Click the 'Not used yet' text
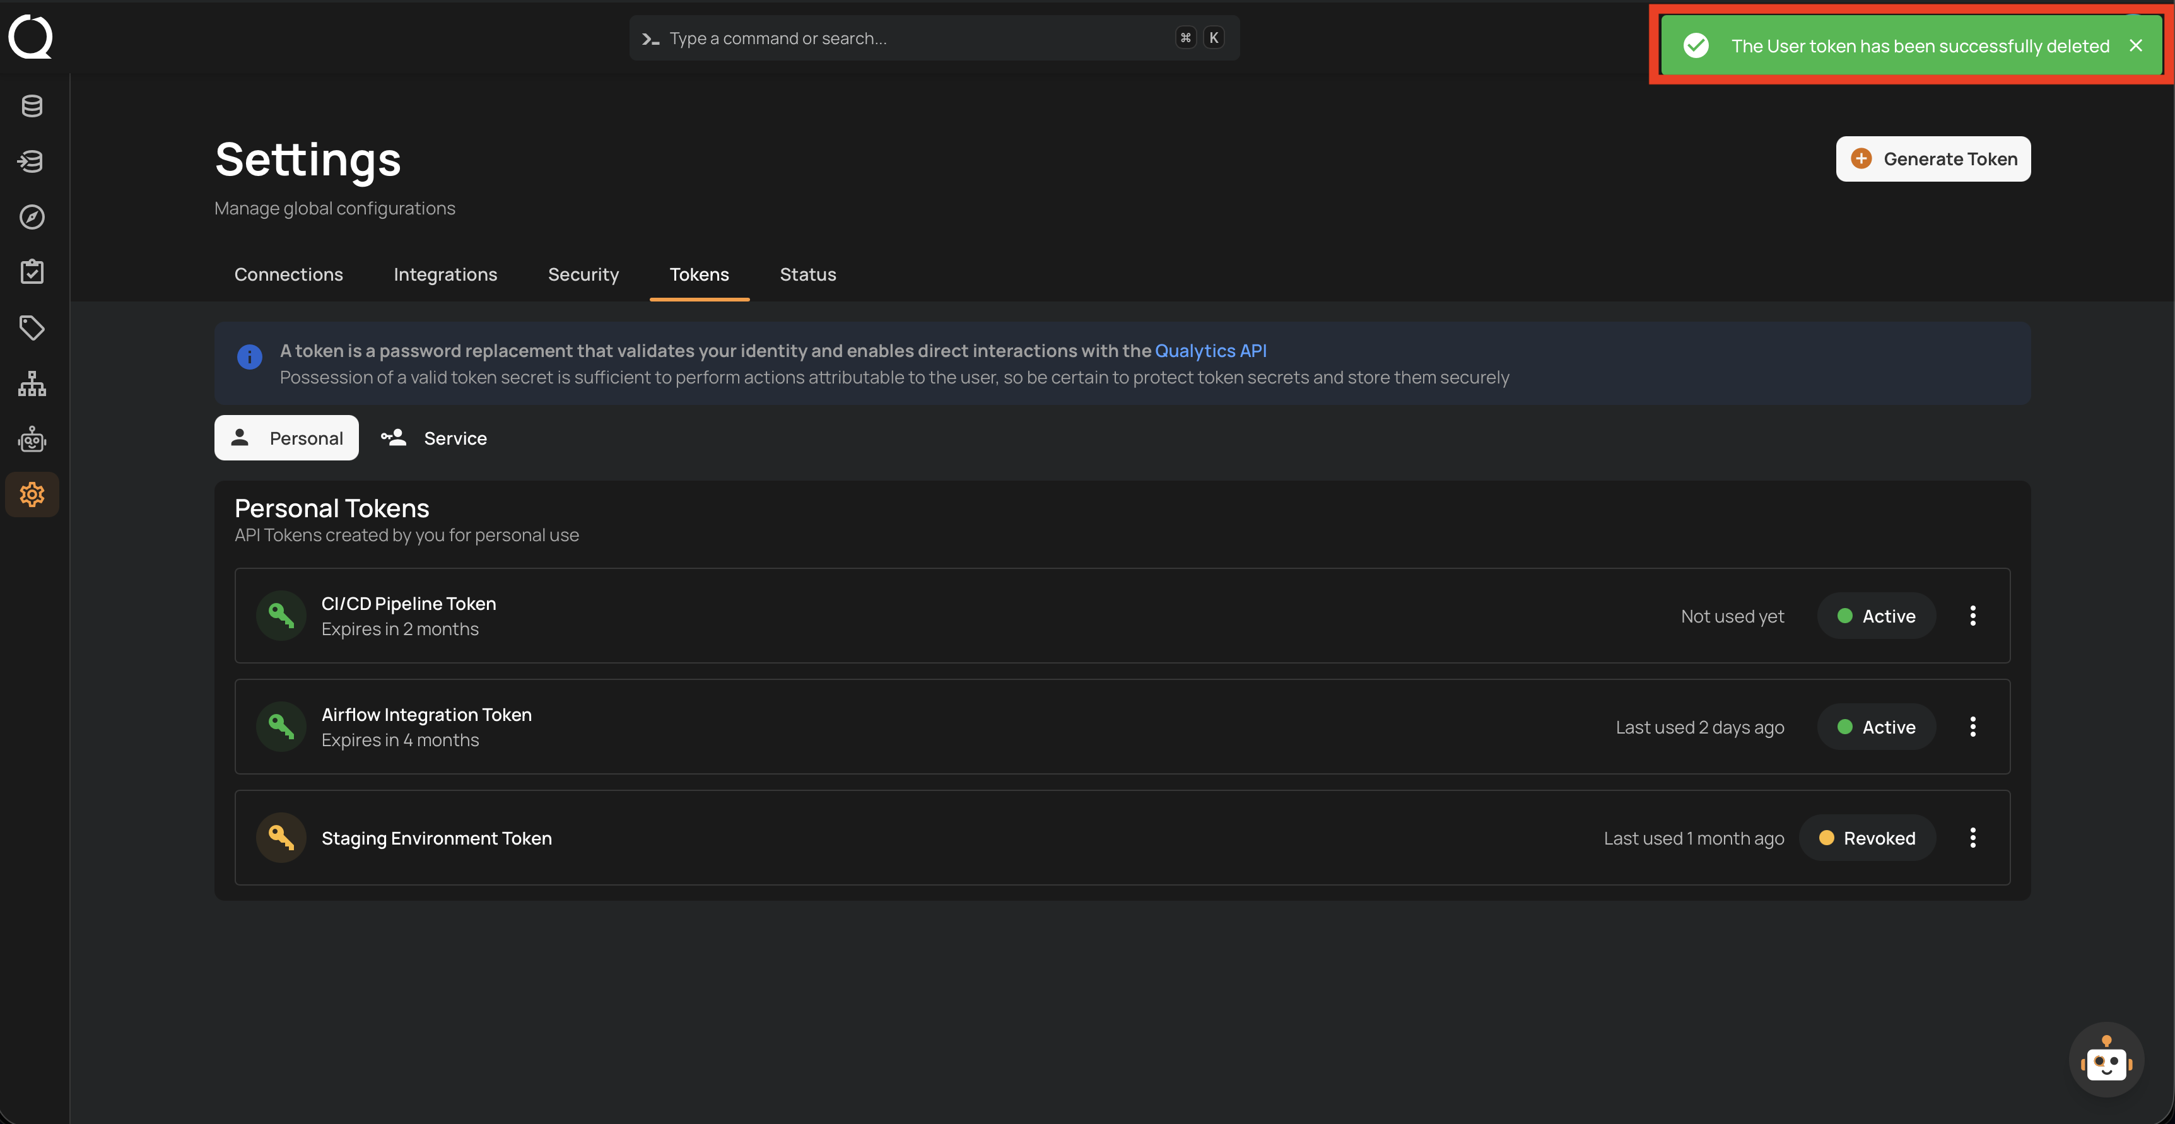The width and height of the screenshot is (2175, 1124). (x=1732, y=616)
